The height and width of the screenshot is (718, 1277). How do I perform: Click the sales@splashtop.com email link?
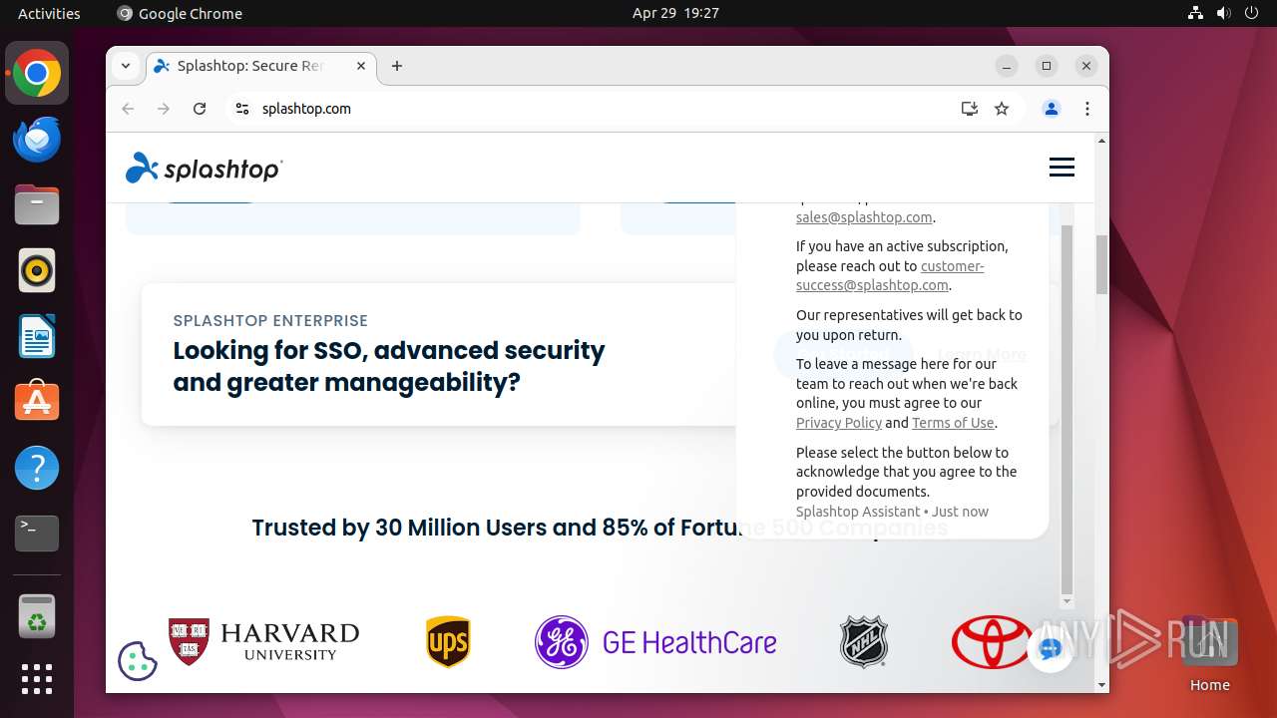click(x=864, y=217)
